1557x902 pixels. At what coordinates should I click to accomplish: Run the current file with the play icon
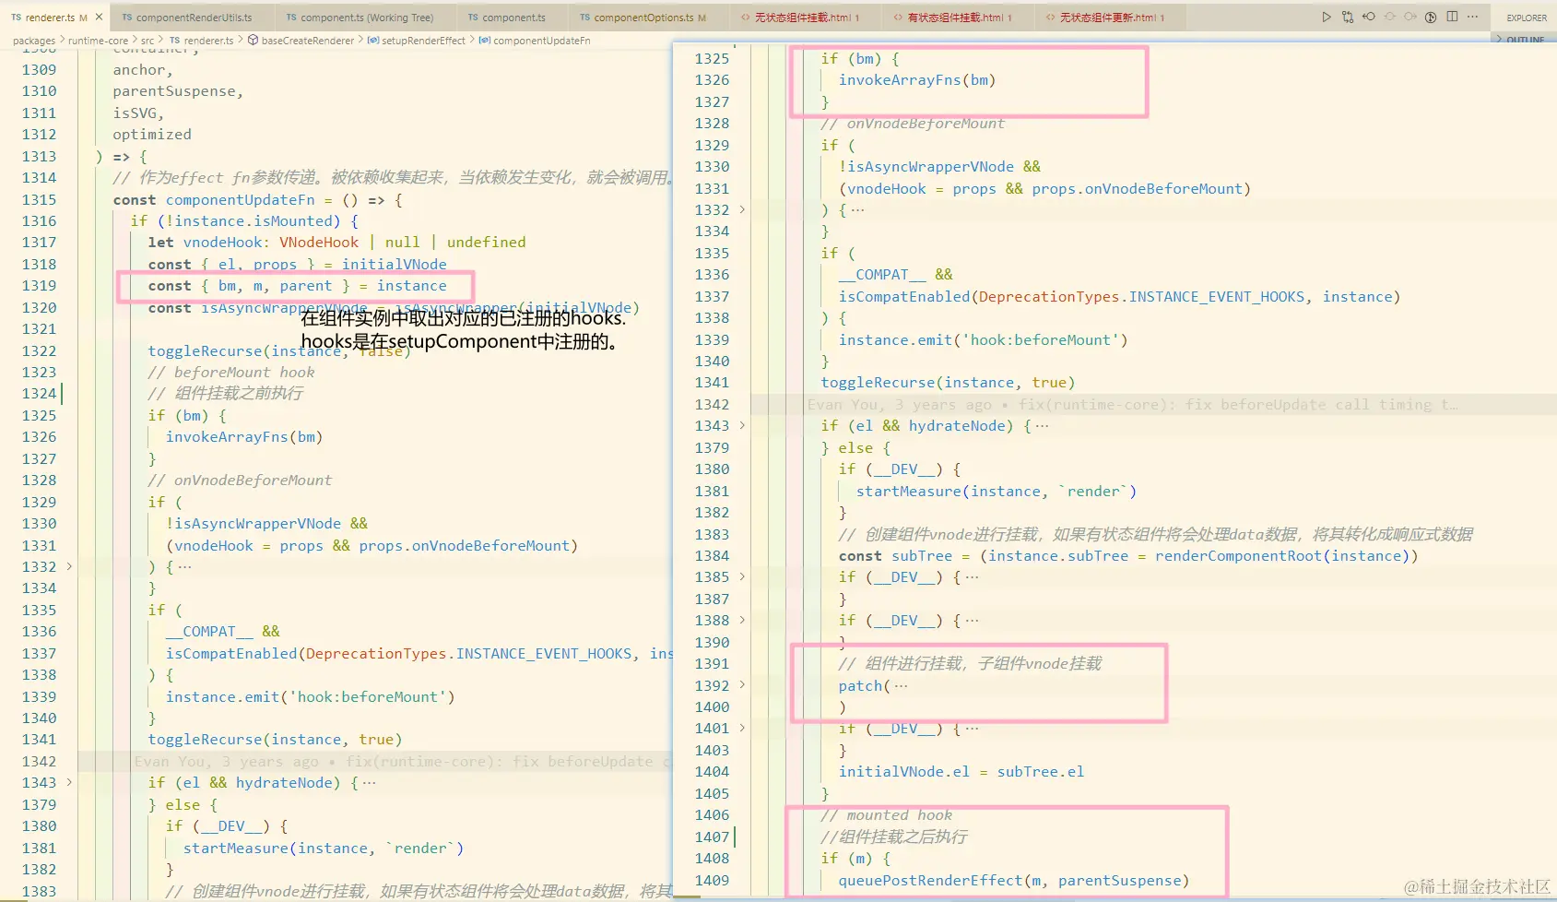(x=1326, y=17)
